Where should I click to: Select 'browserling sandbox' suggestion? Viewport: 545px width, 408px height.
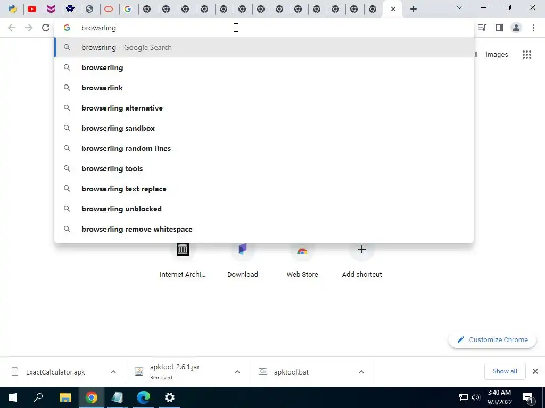click(x=264, y=128)
